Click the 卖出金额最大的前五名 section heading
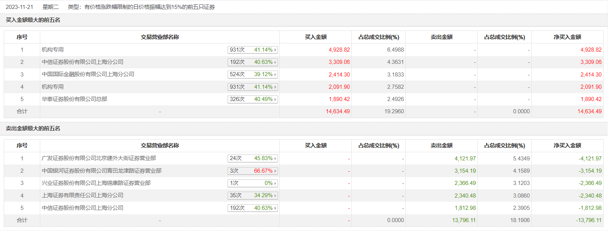The image size is (608, 231). [33, 128]
